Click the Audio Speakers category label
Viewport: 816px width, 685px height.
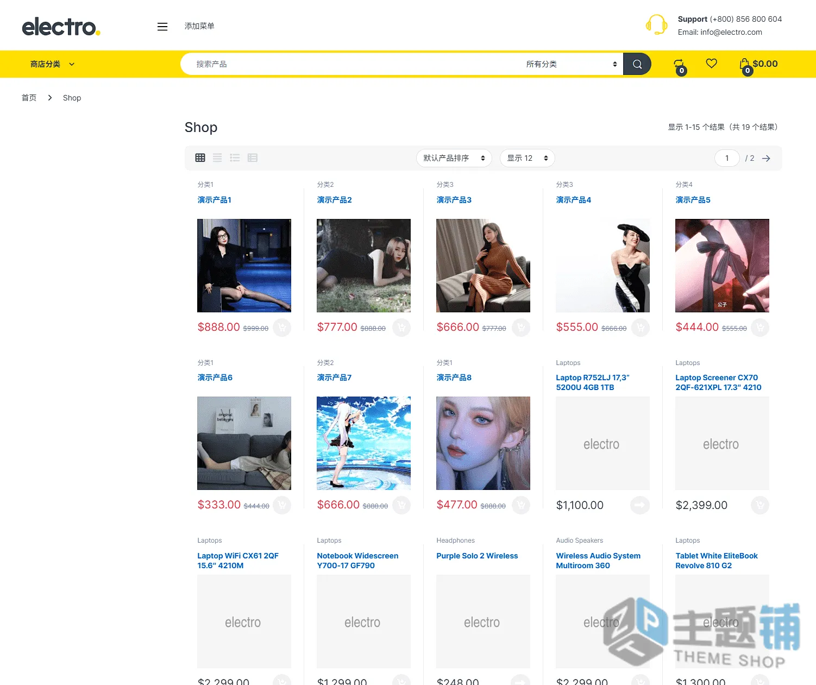pos(579,541)
